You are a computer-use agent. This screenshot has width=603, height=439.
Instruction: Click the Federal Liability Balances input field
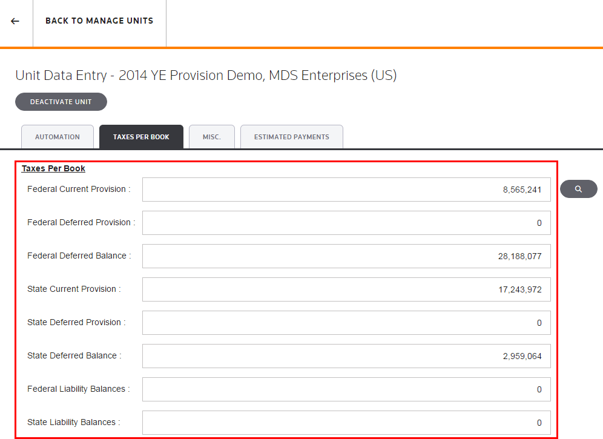(346, 389)
